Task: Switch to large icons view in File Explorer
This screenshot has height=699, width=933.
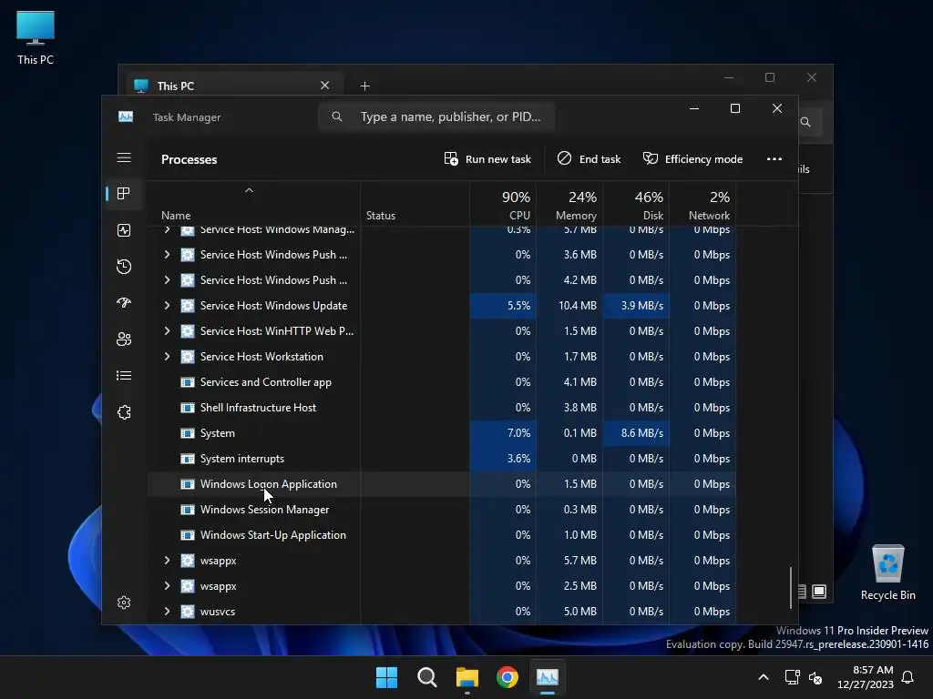Action: [819, 592]
